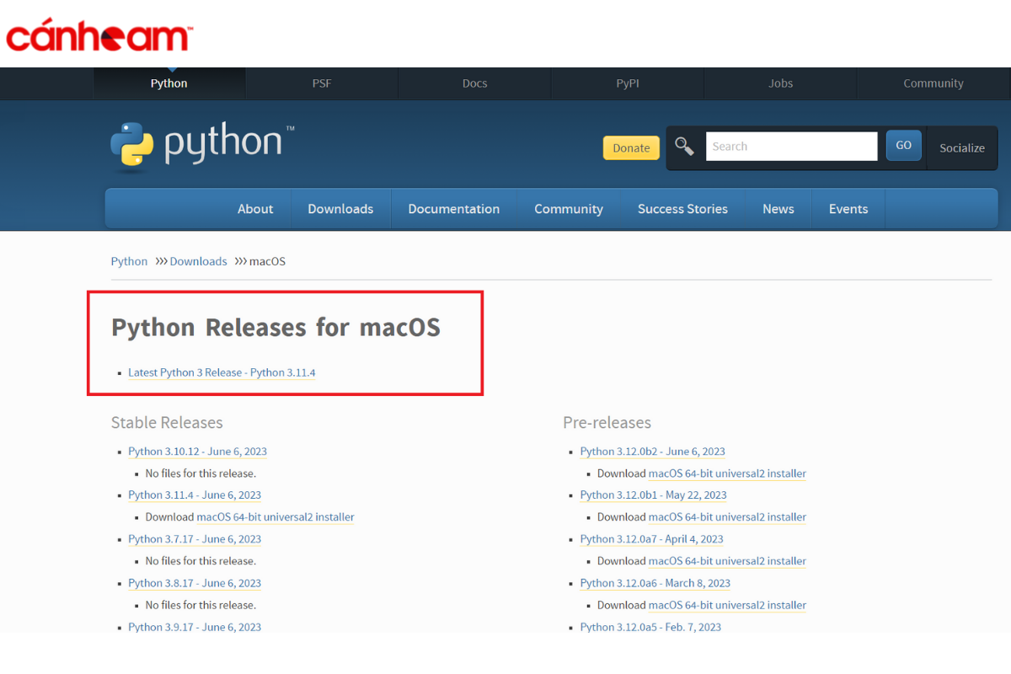This screenshot has height=674, width=1011.
Task: Download 3.12.0b1 macOS universal2 installer
Action: [727, 517]
